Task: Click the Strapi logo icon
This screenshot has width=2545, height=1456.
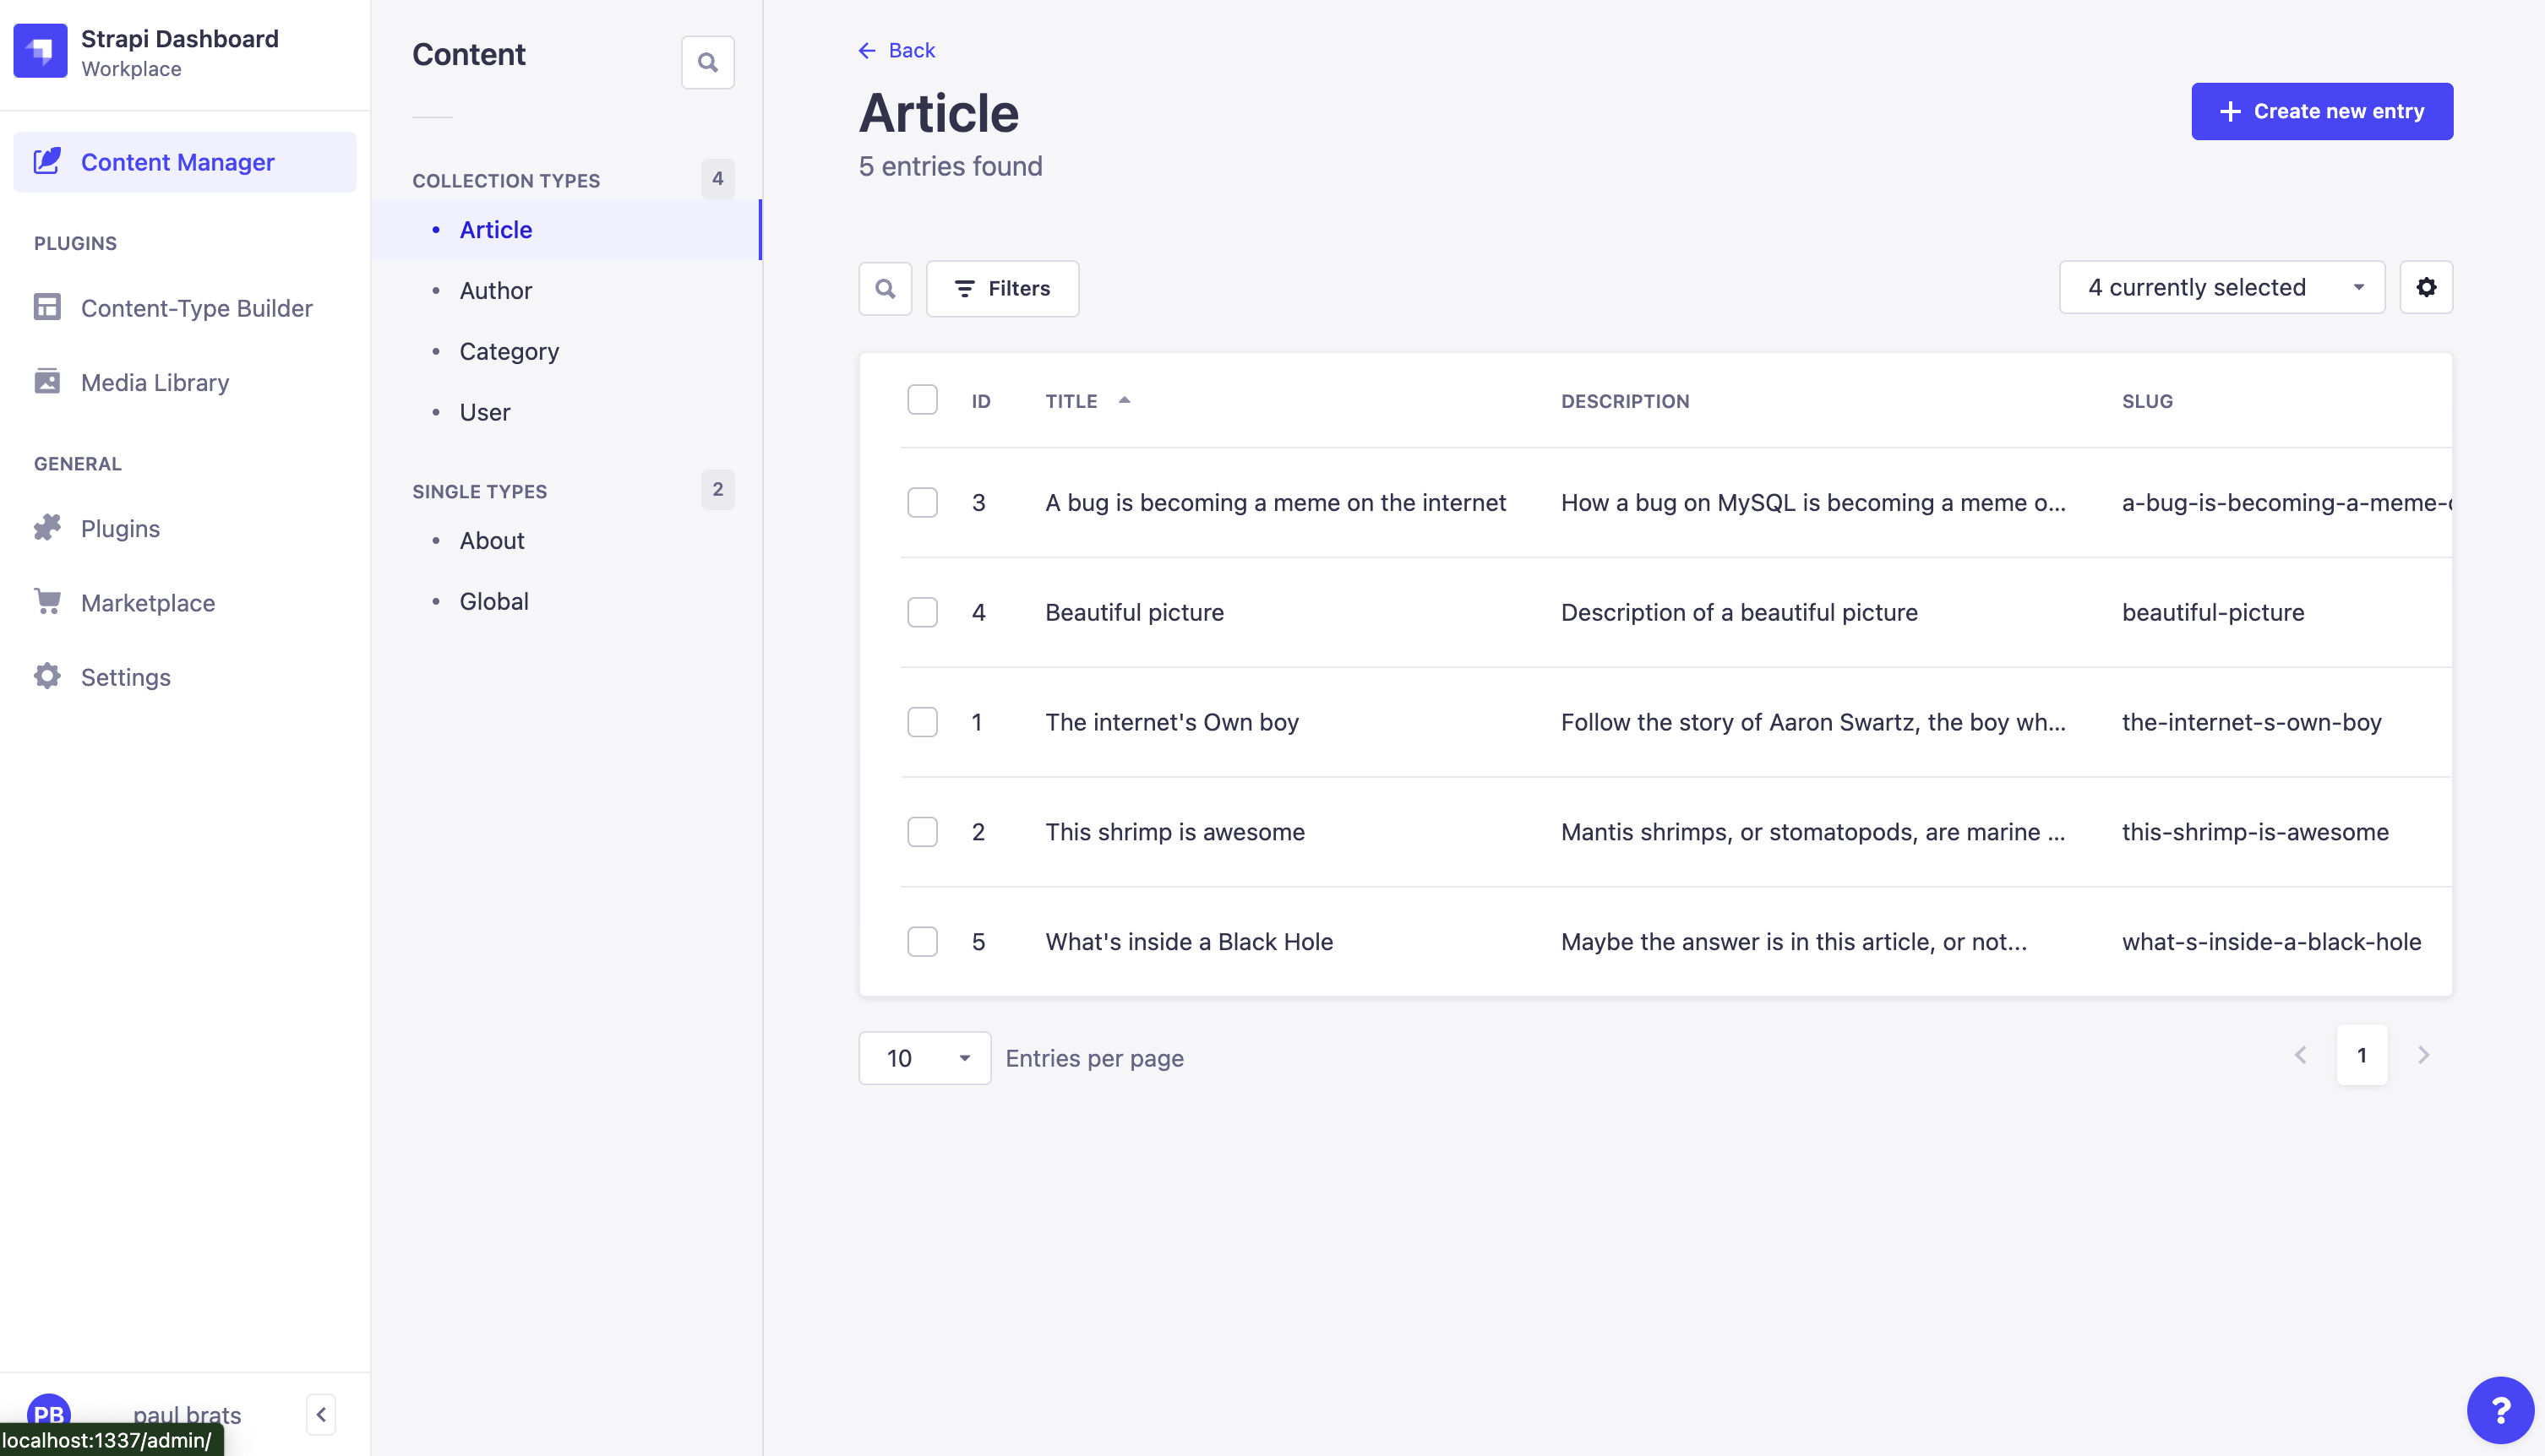Action: click(40, 51)
